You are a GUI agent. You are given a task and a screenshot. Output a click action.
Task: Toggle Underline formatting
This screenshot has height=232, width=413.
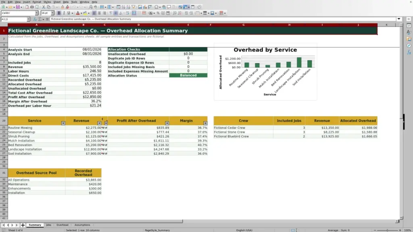click(x=69, y=13)
